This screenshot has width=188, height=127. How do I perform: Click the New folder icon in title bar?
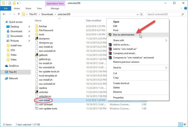[14, 3]
